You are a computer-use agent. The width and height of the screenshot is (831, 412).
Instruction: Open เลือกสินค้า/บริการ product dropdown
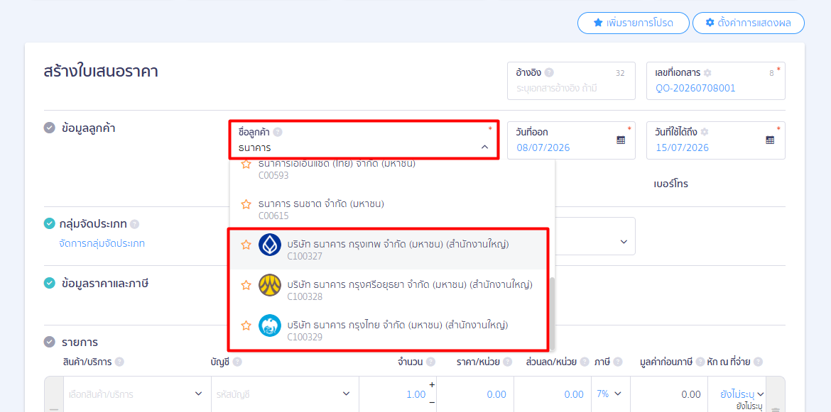(137, 394)
